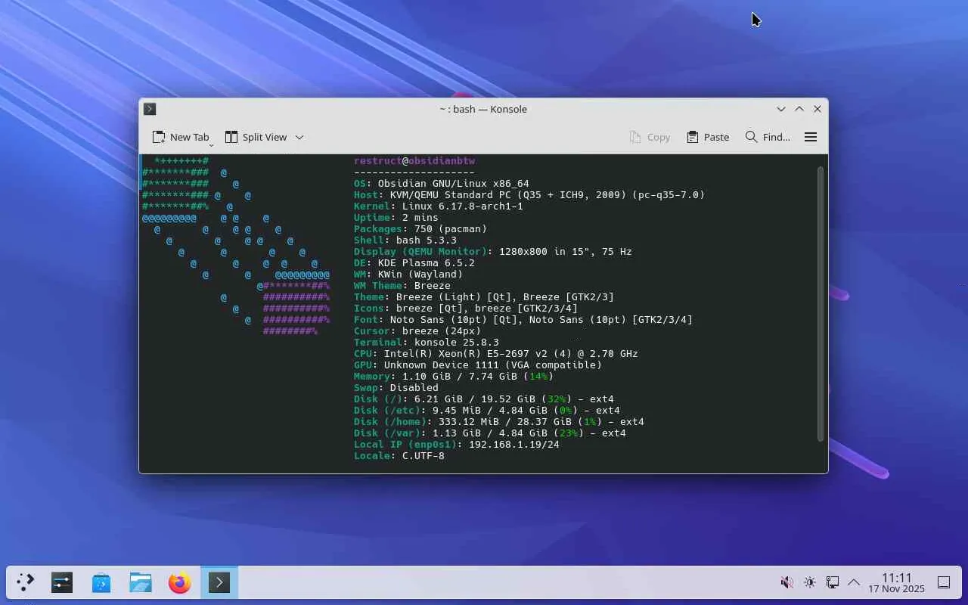The image size is (968, 605).
Task: Click the Show Desktop button
Action: tap(944, 582)
